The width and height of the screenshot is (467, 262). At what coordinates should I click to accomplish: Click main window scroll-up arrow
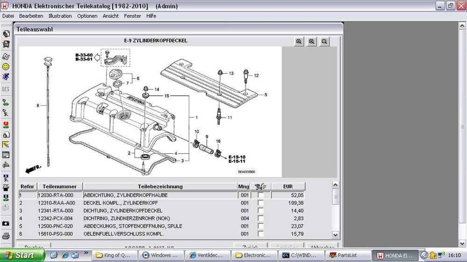(462, 26)
